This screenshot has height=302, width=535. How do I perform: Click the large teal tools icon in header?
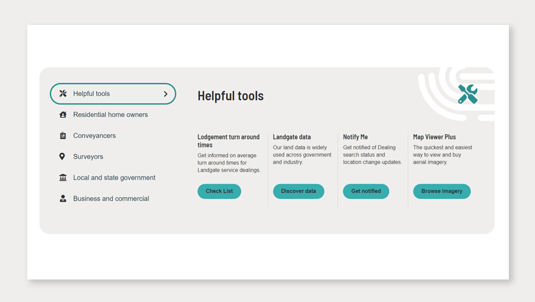(467, 94)
